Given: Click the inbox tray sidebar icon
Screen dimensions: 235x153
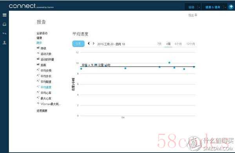Looking at the screenshot, I should coord(4,24).
